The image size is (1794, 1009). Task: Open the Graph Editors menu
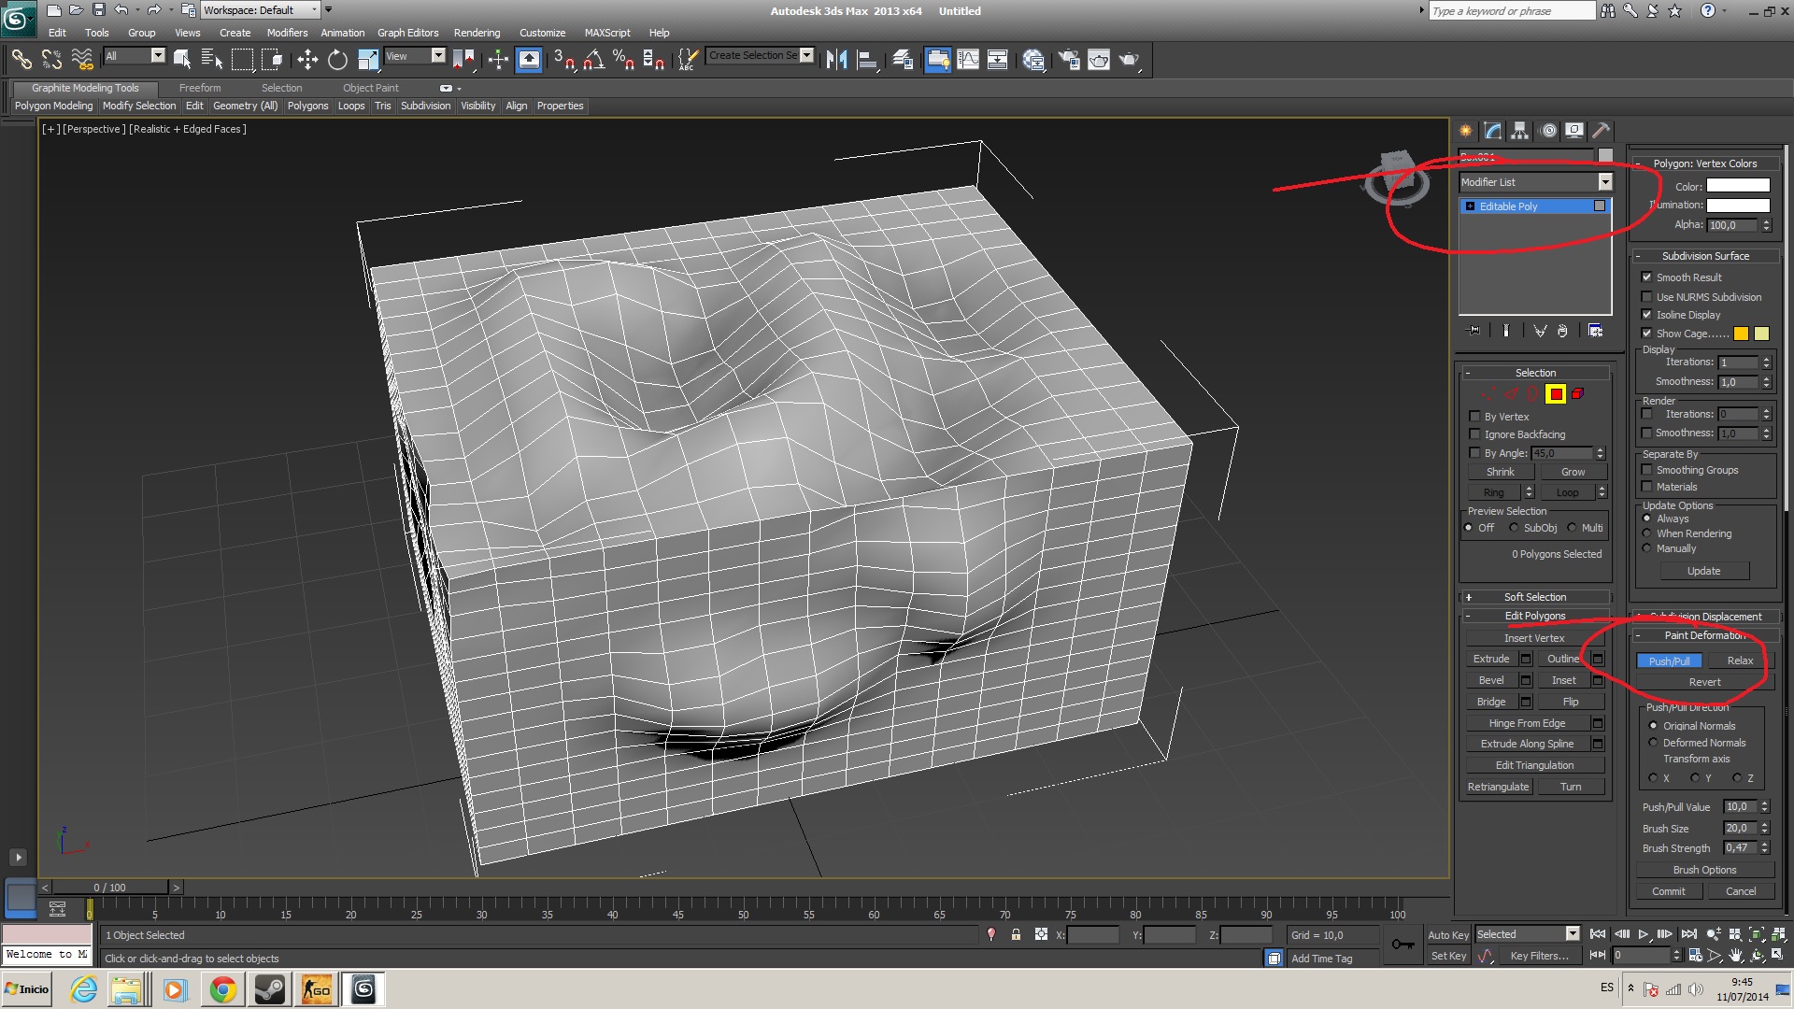(407, 33)
